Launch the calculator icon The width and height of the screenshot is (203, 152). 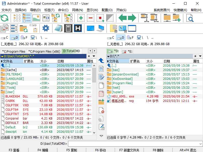click(x=68, y=28)
